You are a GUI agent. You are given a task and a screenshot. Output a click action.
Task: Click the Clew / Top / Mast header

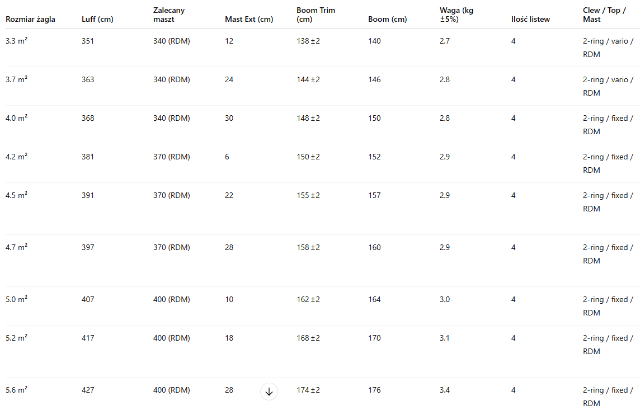click(x=604, y=15)
